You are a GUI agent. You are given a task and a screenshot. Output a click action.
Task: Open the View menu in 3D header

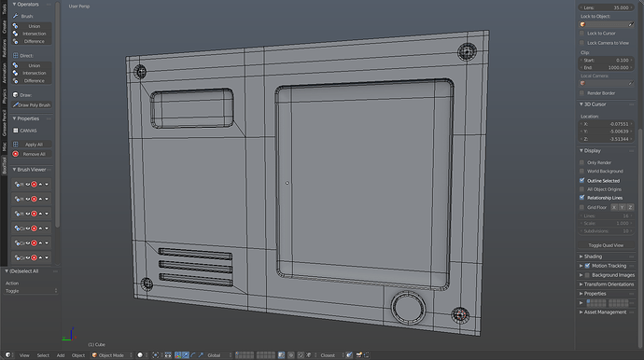[24, 355]
